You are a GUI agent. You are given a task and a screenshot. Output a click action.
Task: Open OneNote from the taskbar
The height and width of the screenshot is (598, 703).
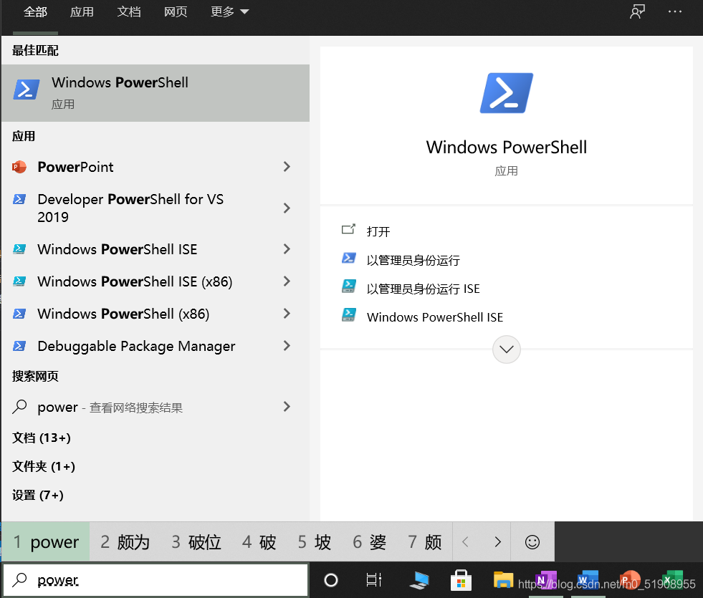coord(546,581)
